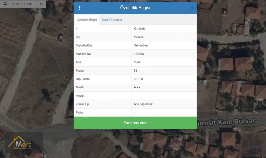The image size is (266, 158).
Task: Click the coordinates display 39.8462 : 33.5341
Action: (x=22, y=4)
